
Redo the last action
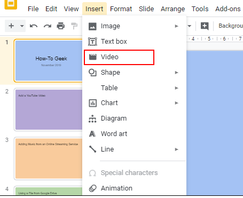(48, 26)
